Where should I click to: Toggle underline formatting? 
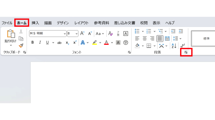point(47,42)
